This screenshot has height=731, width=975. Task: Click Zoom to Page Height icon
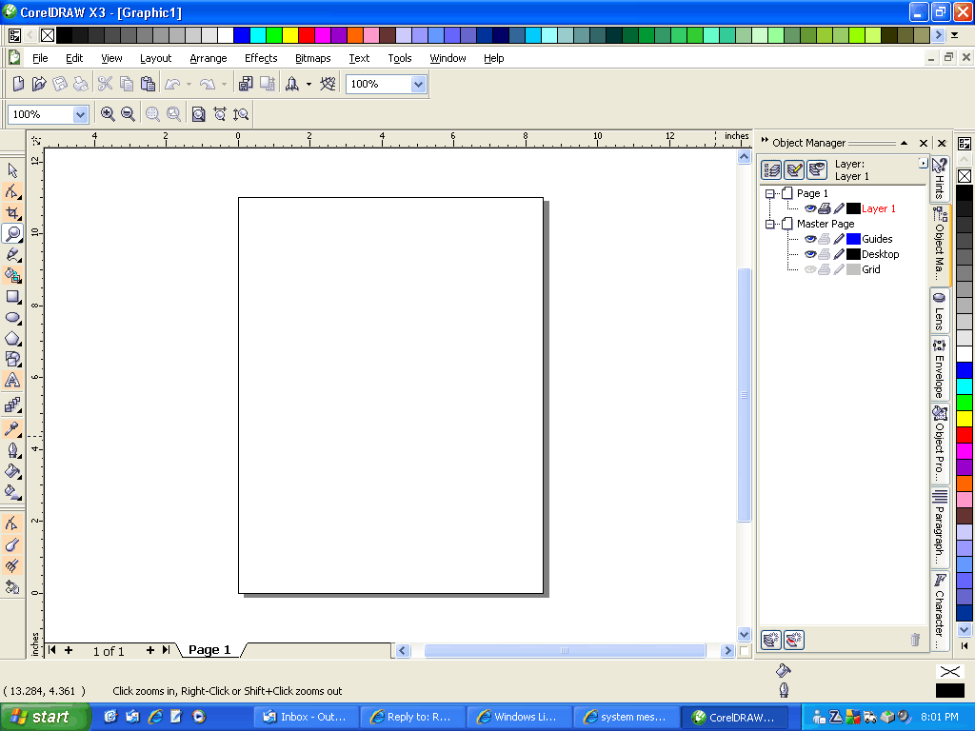pos(241,114)
